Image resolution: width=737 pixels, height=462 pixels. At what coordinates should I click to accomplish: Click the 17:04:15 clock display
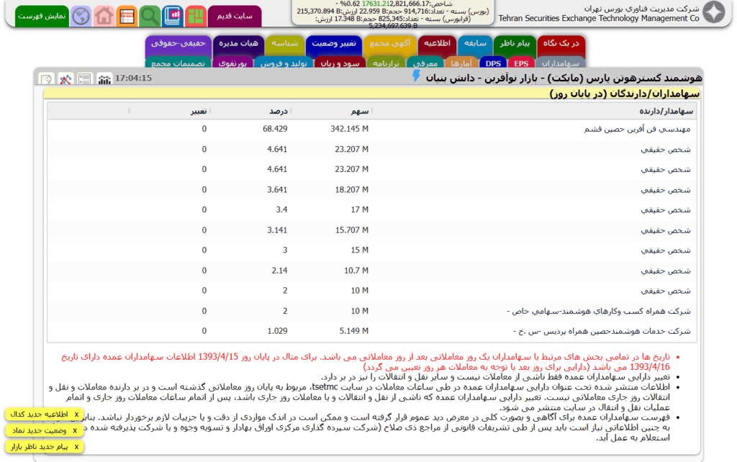(133, 78)
